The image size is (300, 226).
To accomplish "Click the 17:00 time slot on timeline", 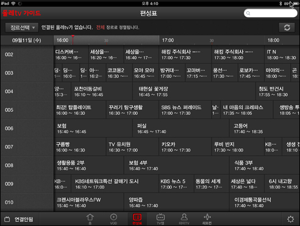I will tap(168, 40).
